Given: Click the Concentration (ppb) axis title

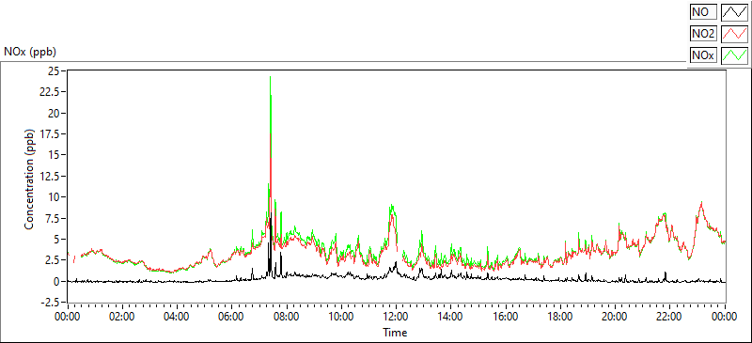Looking at the screenshot, I should [x=29, y=179].
